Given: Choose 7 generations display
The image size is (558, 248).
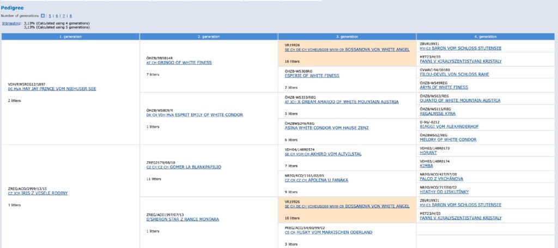Looking at the screenshot, I should point(63,16).
